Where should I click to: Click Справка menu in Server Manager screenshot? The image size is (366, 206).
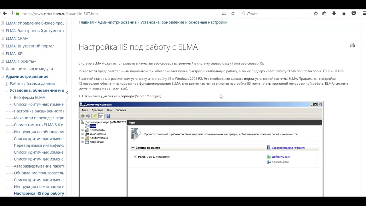coord(121,110)
